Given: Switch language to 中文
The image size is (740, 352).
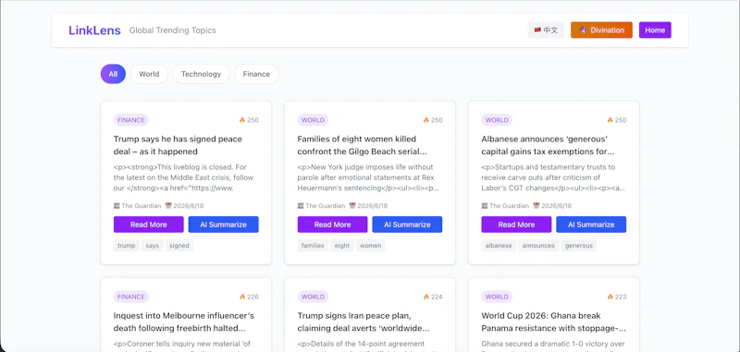Looking at the screenshot, I should (546, 30).
